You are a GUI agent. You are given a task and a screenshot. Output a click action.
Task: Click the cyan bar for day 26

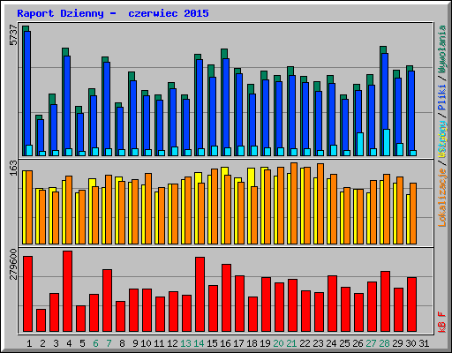point(360,144)
